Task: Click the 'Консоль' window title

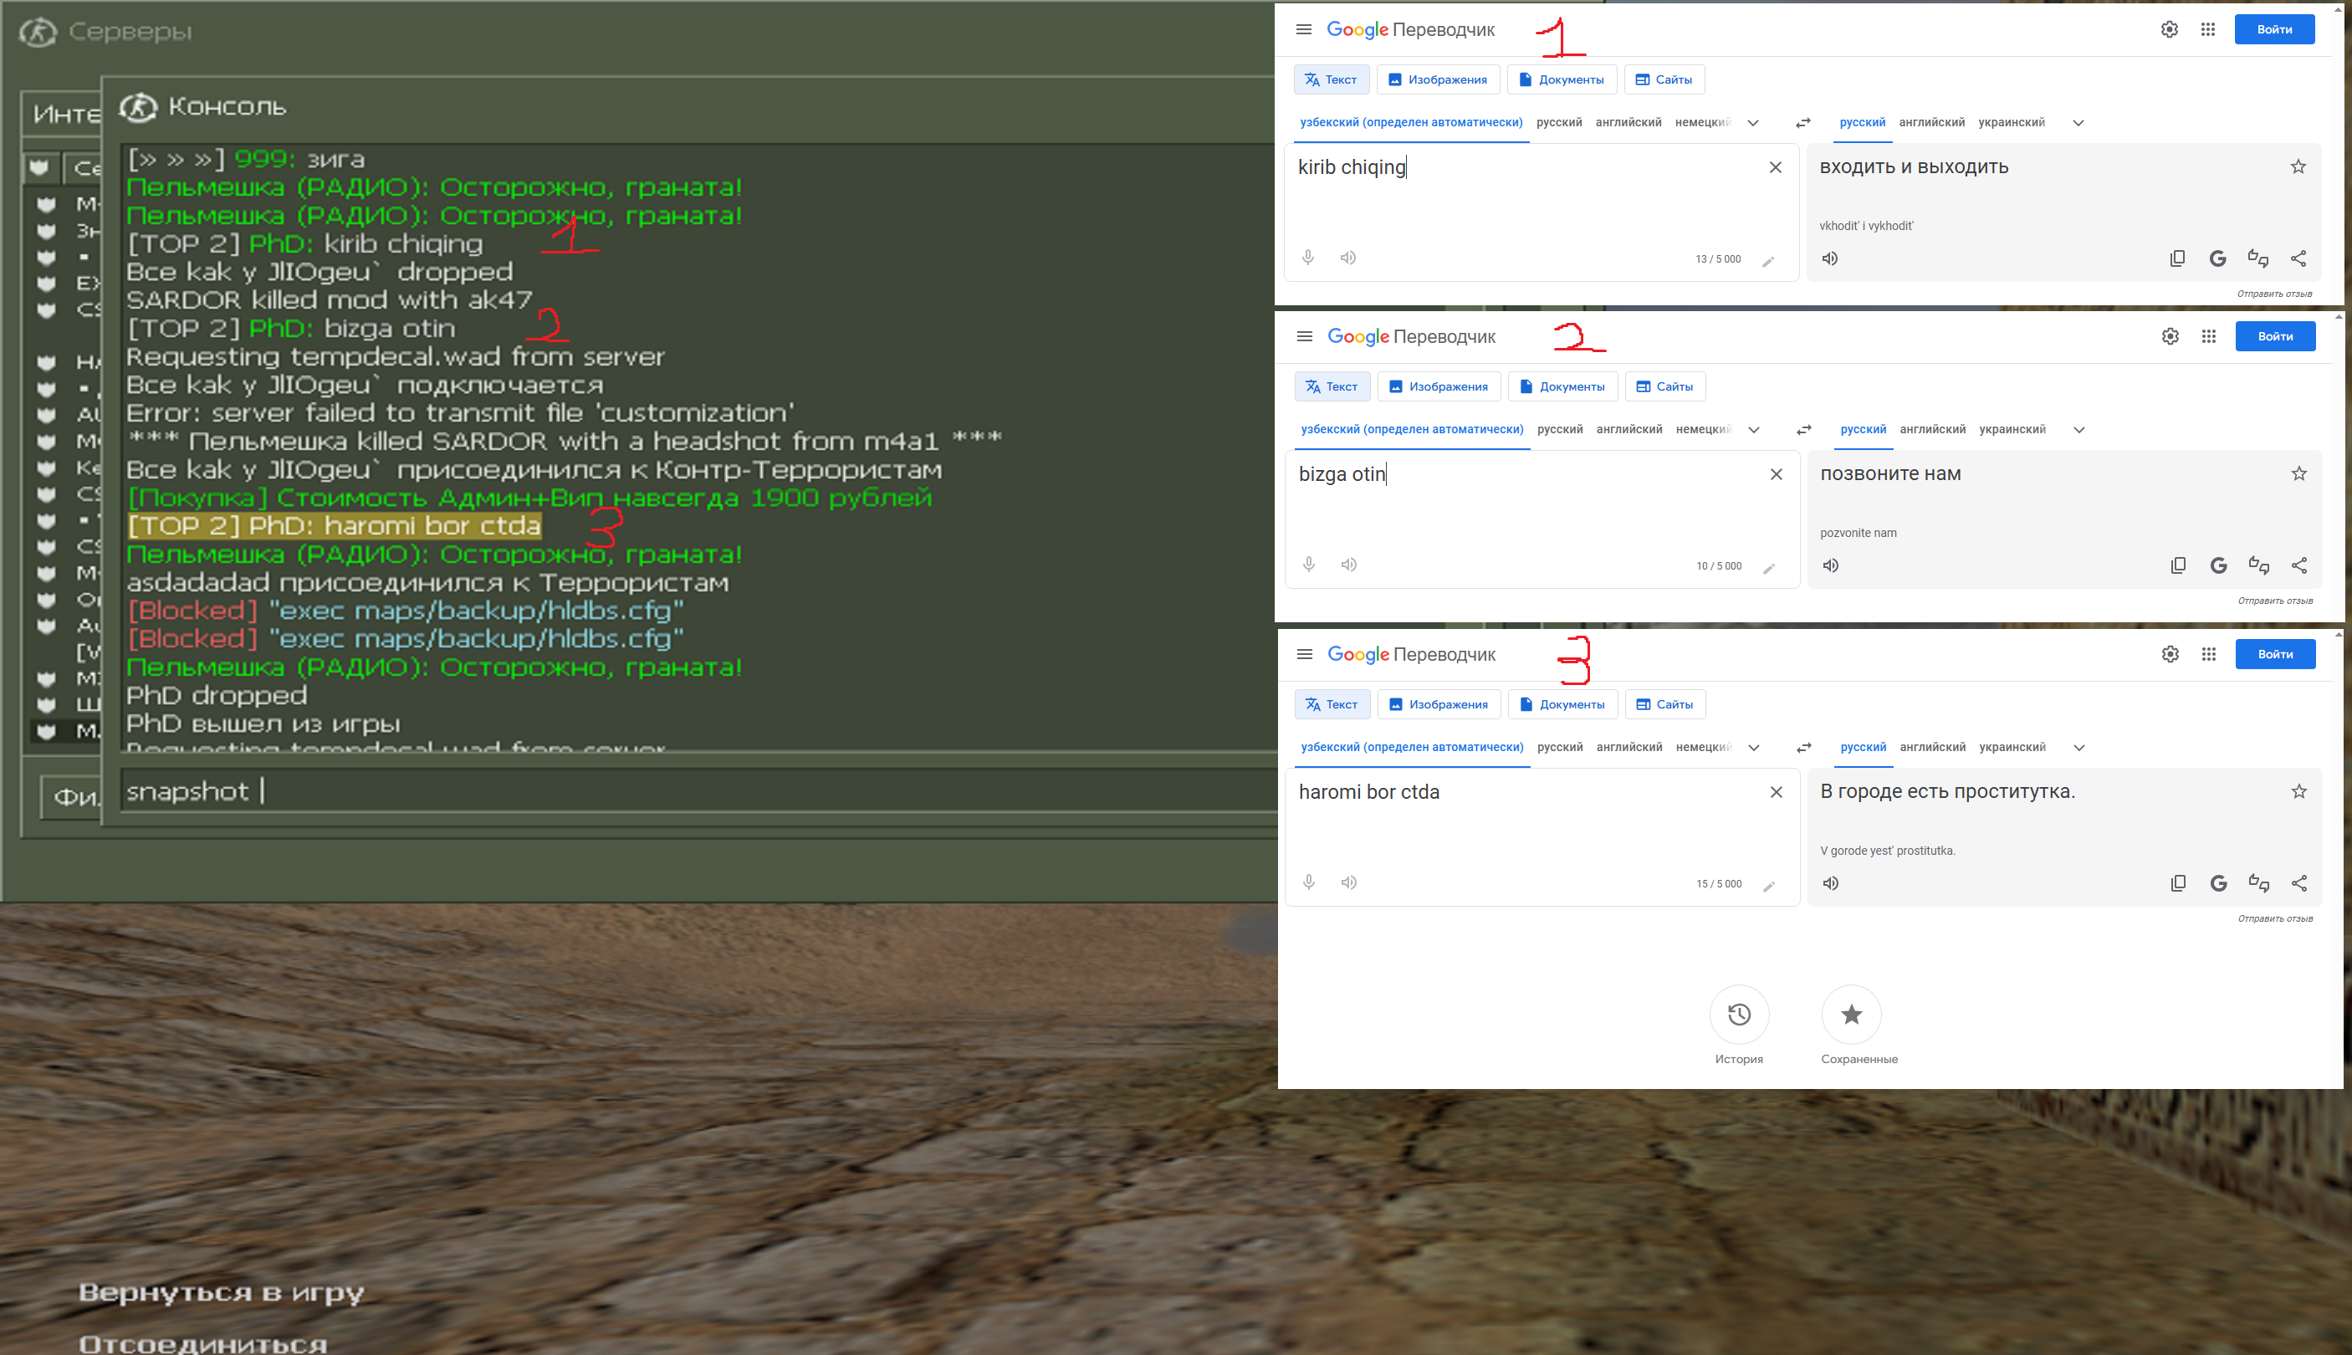Action: (227, 107)
